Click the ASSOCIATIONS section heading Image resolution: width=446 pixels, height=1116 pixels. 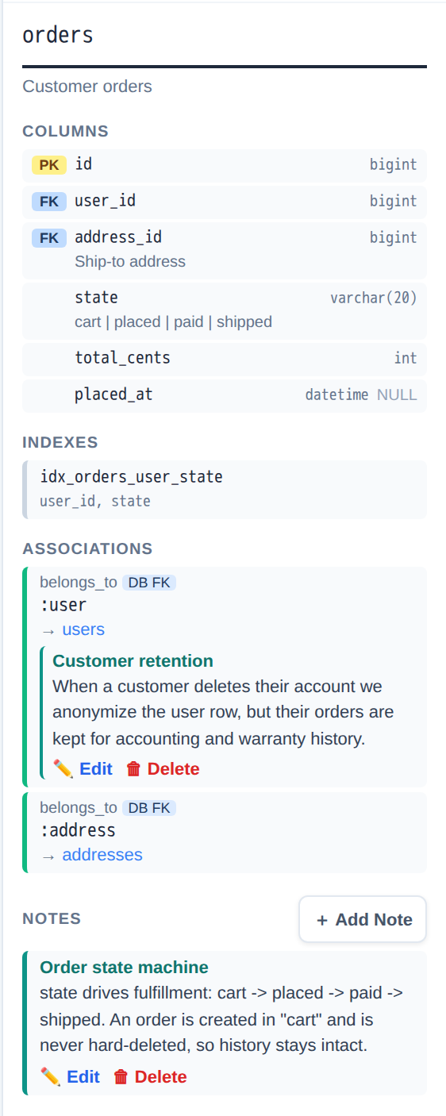click(87, 549)
